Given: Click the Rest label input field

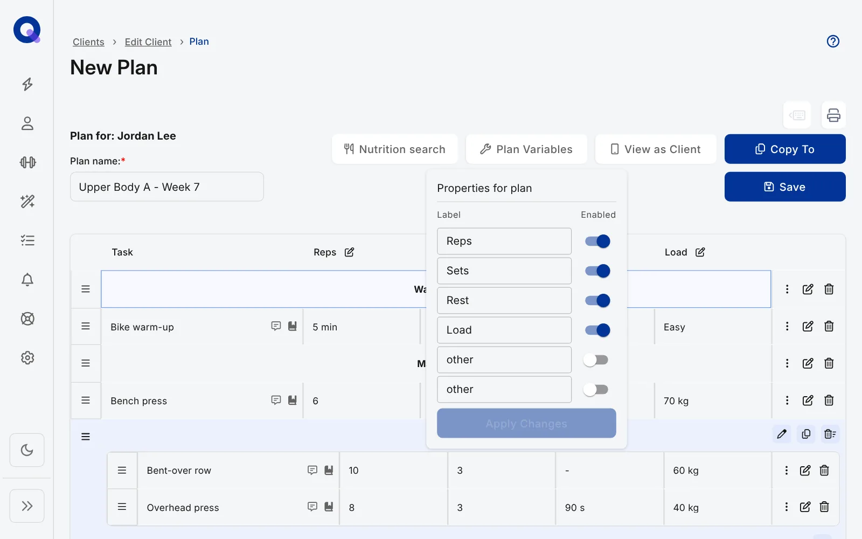Looking at the screenshot, I should pyautogui.click(x=504, y=300).
